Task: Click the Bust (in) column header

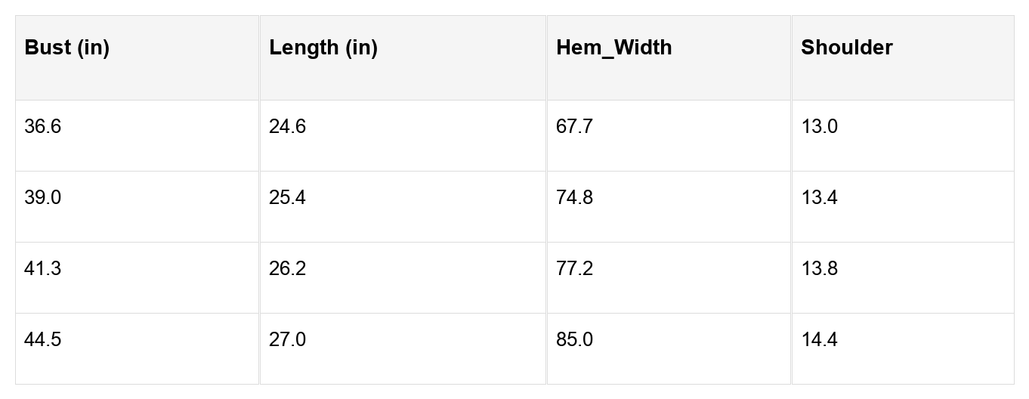Action: coord(138,57)
